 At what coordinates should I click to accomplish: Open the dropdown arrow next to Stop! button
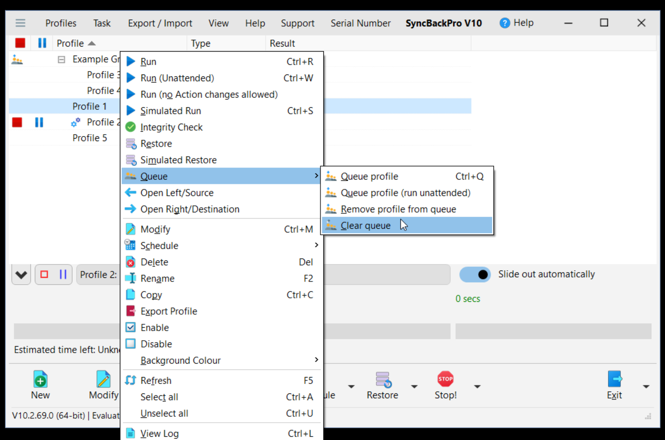(x=477, y=387)
